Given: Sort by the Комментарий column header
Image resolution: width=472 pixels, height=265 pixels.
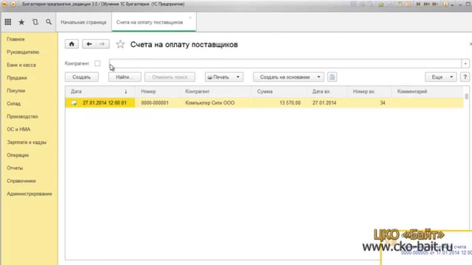Looking at the screenshot, I should point(427,91).
